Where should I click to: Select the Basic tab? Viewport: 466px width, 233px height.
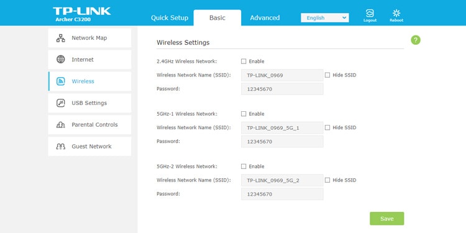[217, 18]
